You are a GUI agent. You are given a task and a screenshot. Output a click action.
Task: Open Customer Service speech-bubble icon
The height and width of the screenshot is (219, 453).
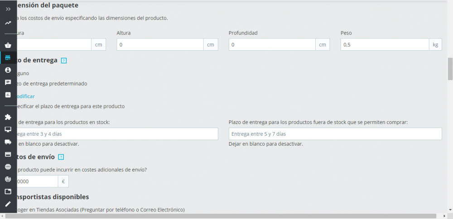pos(8,82)
